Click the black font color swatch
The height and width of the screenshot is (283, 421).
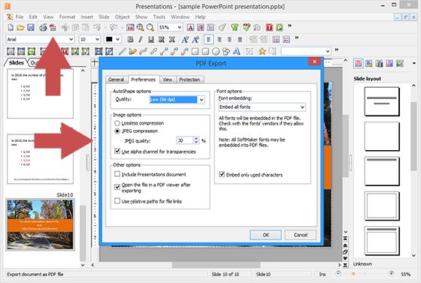[x=109, y=39]
